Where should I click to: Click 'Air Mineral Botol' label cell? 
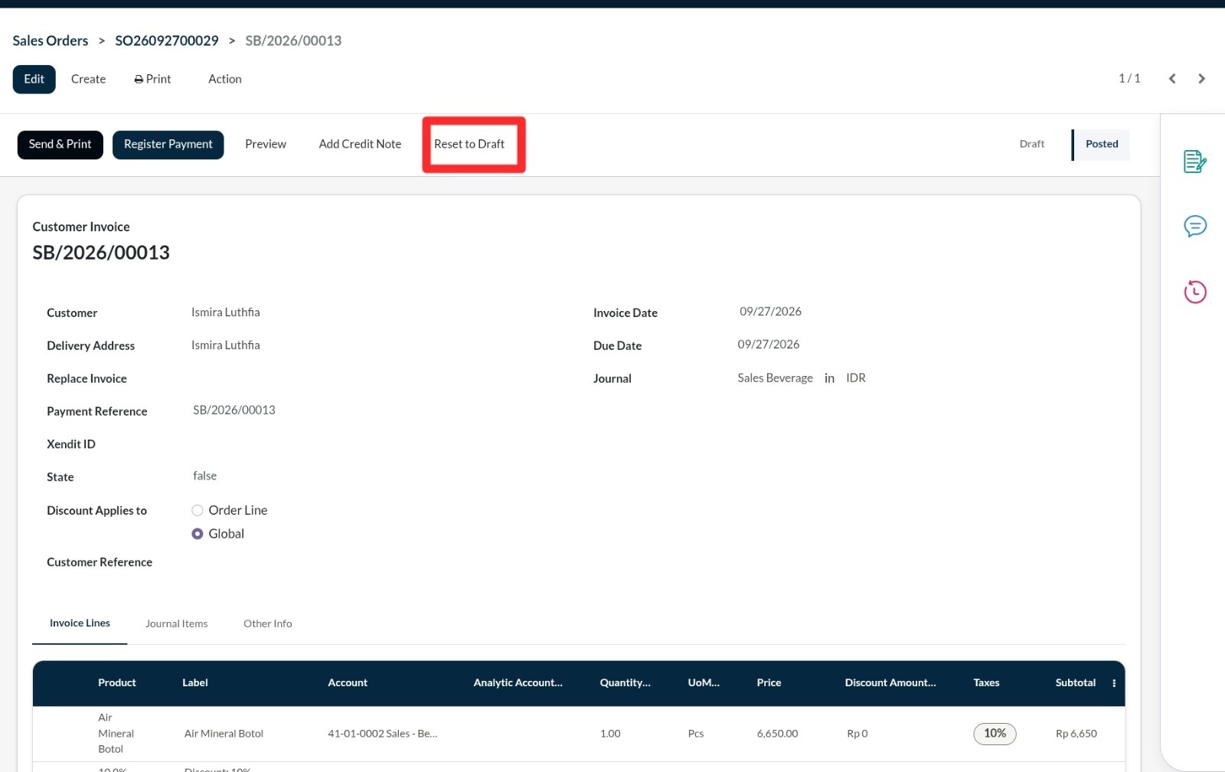click(224, 734)
